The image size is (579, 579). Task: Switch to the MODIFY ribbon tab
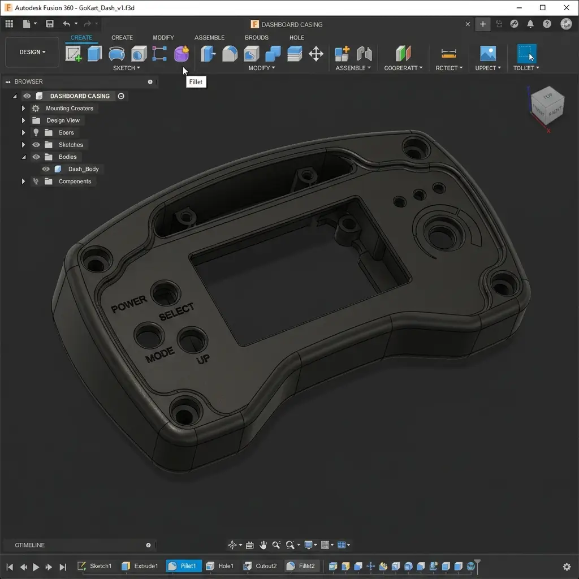pyautogui.click(x=163, y=38)
